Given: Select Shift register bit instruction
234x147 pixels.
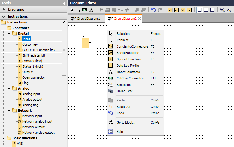Looking at the screenshot, I should point(33,55).
